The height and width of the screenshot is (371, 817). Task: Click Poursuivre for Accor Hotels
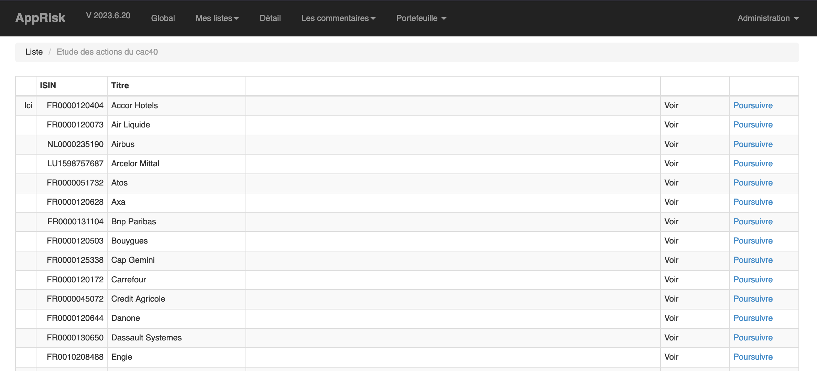pos(753,105)
